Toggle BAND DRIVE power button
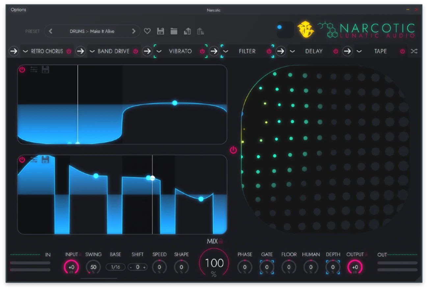 pyautogui.click(x=136, y=51)
